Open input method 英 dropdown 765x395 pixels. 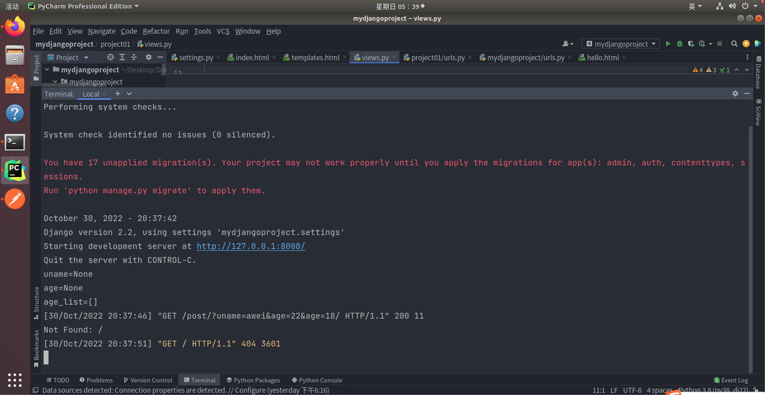[x=695, y=6]
